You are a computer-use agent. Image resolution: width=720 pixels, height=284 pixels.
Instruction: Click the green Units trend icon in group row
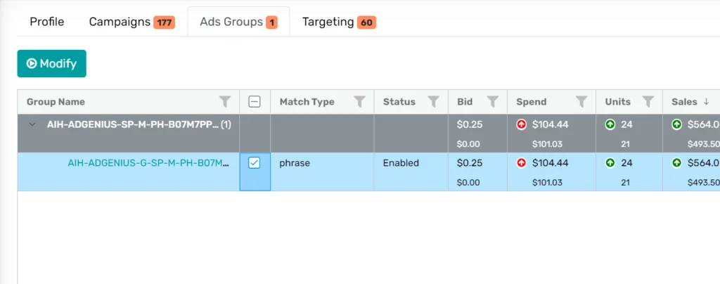coord(610,124)
